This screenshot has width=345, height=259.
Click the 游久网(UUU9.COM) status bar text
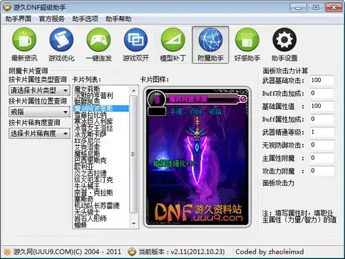click(x=67, y=252)
